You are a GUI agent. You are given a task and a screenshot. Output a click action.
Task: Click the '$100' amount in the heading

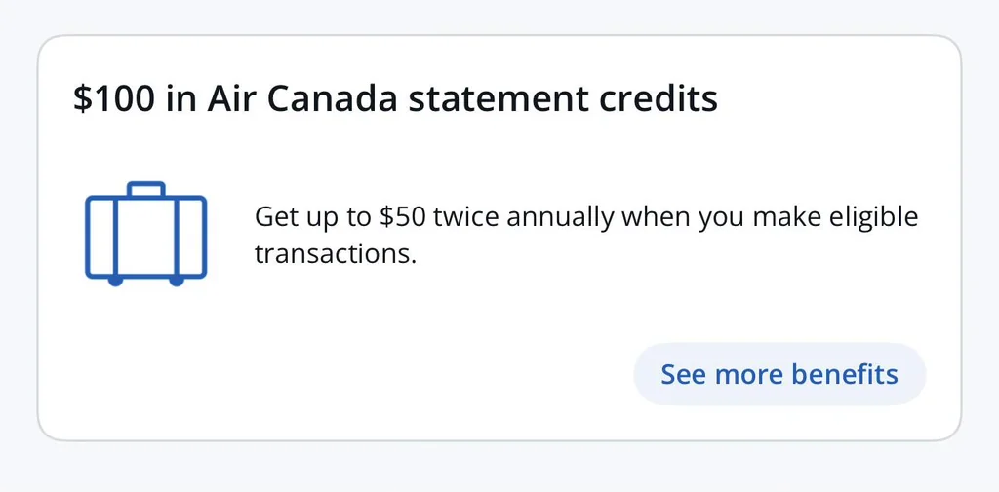click(113, 99)
